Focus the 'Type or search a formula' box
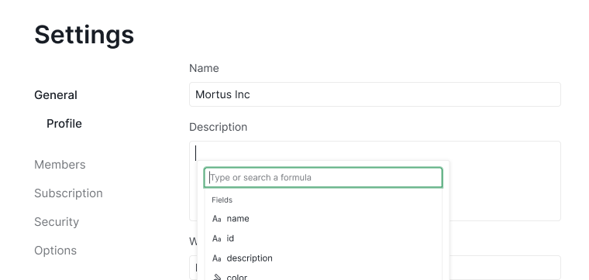This screenshot has height=280, width=589. pos(323,177)
